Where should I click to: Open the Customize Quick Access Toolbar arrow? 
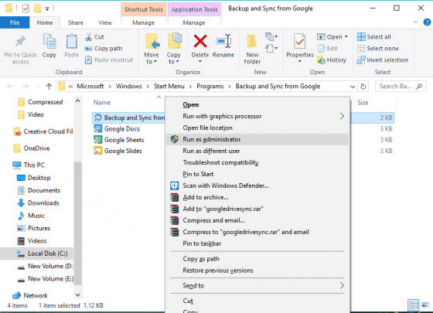47,9
